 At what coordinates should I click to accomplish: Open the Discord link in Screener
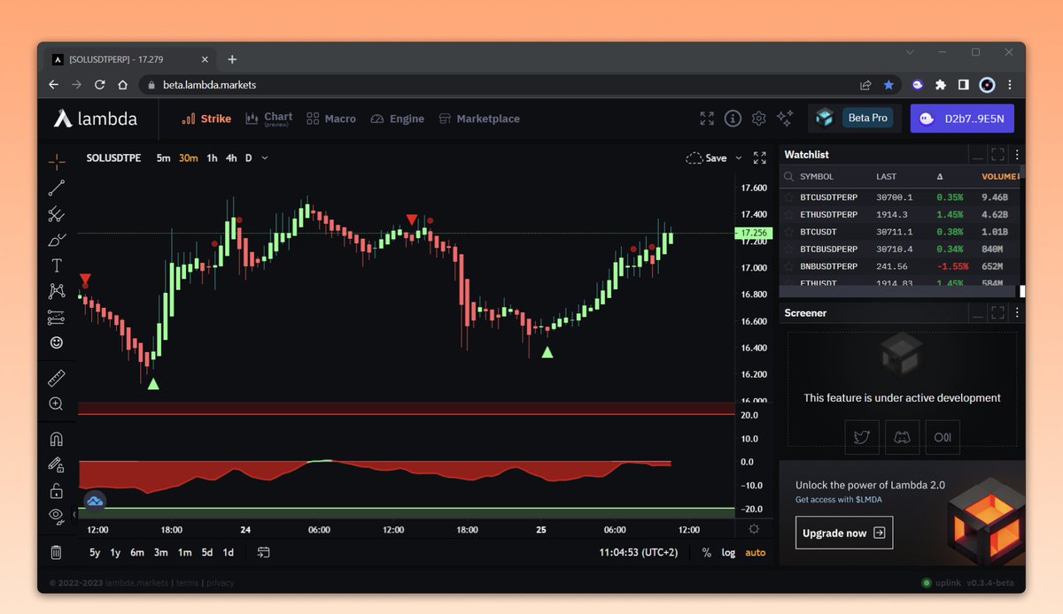[x=903, y=437]
